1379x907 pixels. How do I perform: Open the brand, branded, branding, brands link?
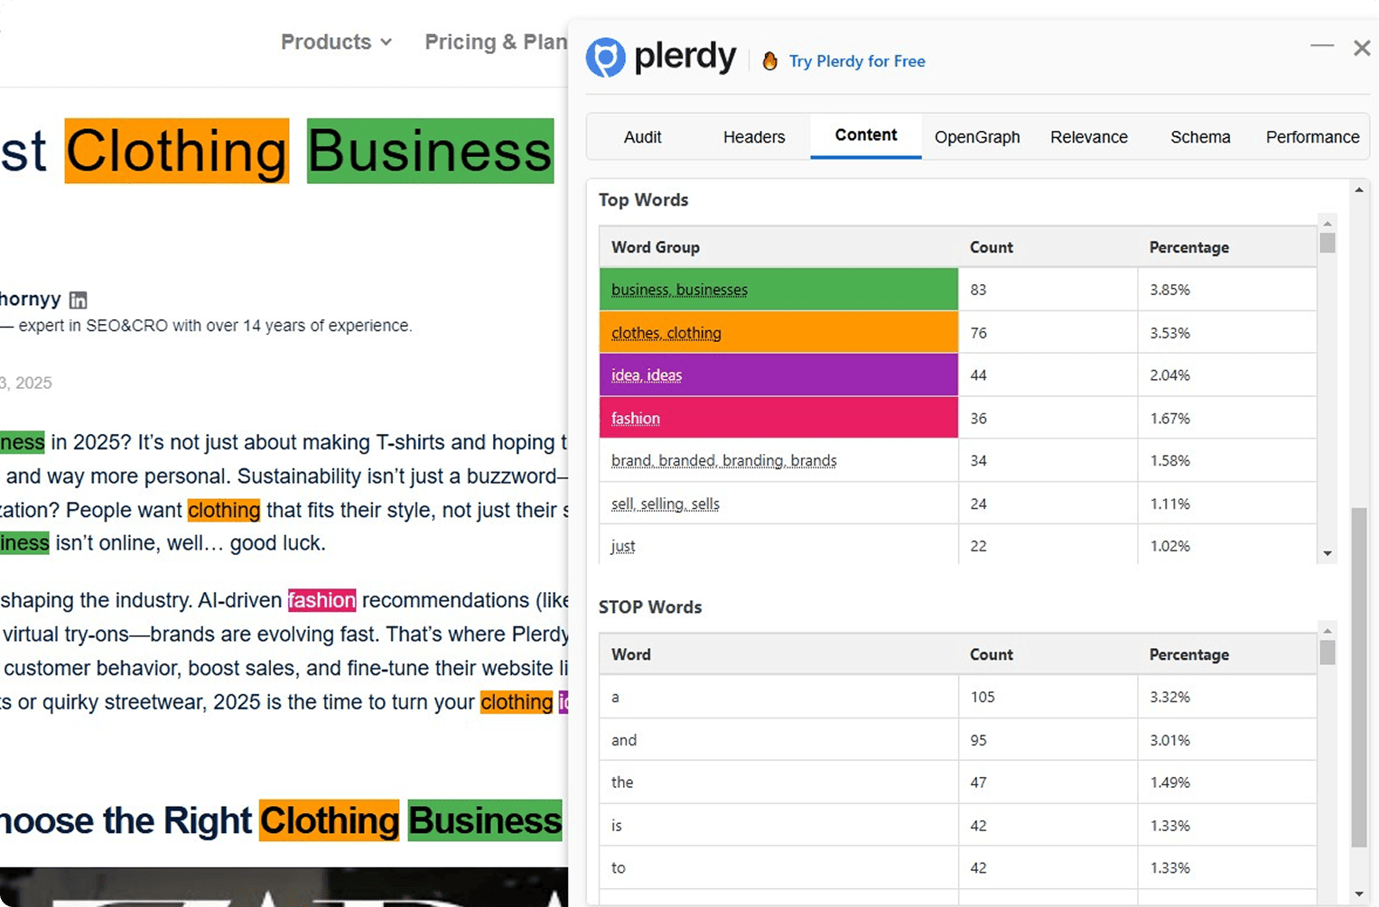point(723,460)
